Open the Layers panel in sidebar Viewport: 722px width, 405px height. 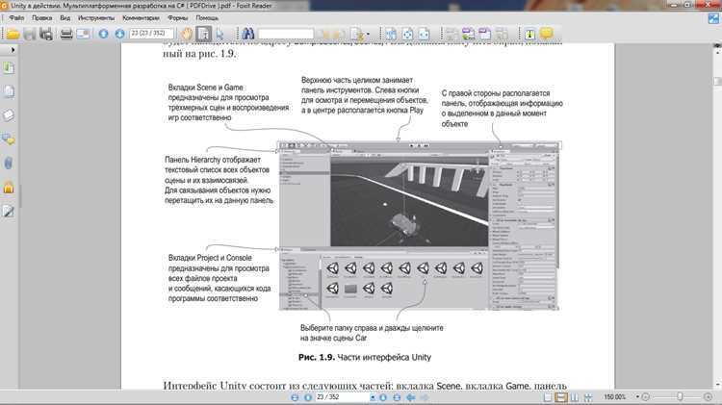[x=9, y=115]
